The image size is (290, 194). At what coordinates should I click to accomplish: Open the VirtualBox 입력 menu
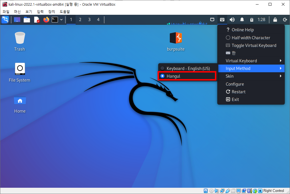40,12
